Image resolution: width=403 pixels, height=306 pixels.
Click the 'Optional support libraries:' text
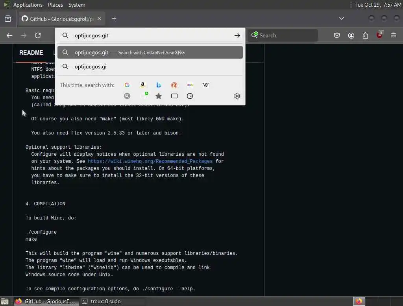point(64,147)
